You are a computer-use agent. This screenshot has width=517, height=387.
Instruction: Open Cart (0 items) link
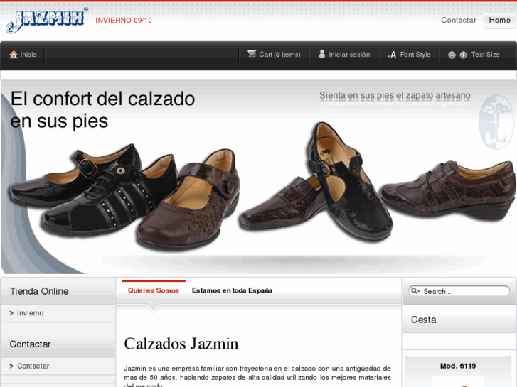(279, 55)
